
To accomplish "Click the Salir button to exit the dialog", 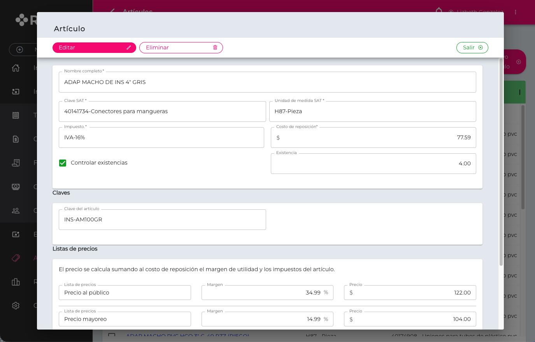I will tap(472, 47).
